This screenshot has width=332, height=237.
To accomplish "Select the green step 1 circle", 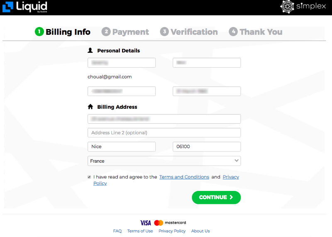I will click(39, 32).
